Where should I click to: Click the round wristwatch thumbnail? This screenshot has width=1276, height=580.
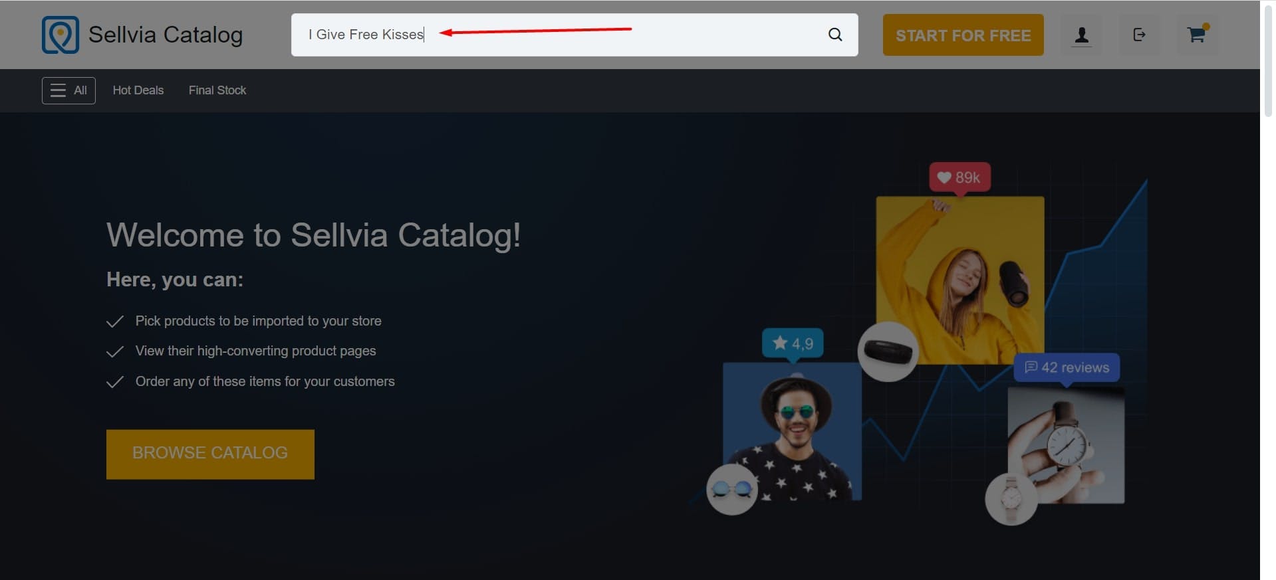[x=1011, y=499]
